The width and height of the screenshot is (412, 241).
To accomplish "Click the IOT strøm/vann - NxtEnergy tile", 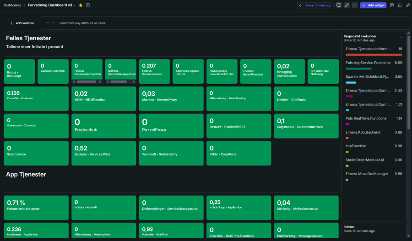I will click(x=323, y=71).
